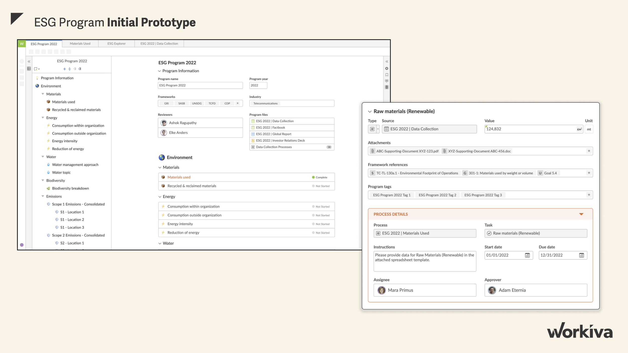Click the indent section icon
The image size is (628, 353).
click(x=80, y=69)
